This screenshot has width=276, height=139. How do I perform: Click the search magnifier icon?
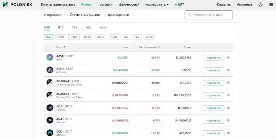coord(189,15)
